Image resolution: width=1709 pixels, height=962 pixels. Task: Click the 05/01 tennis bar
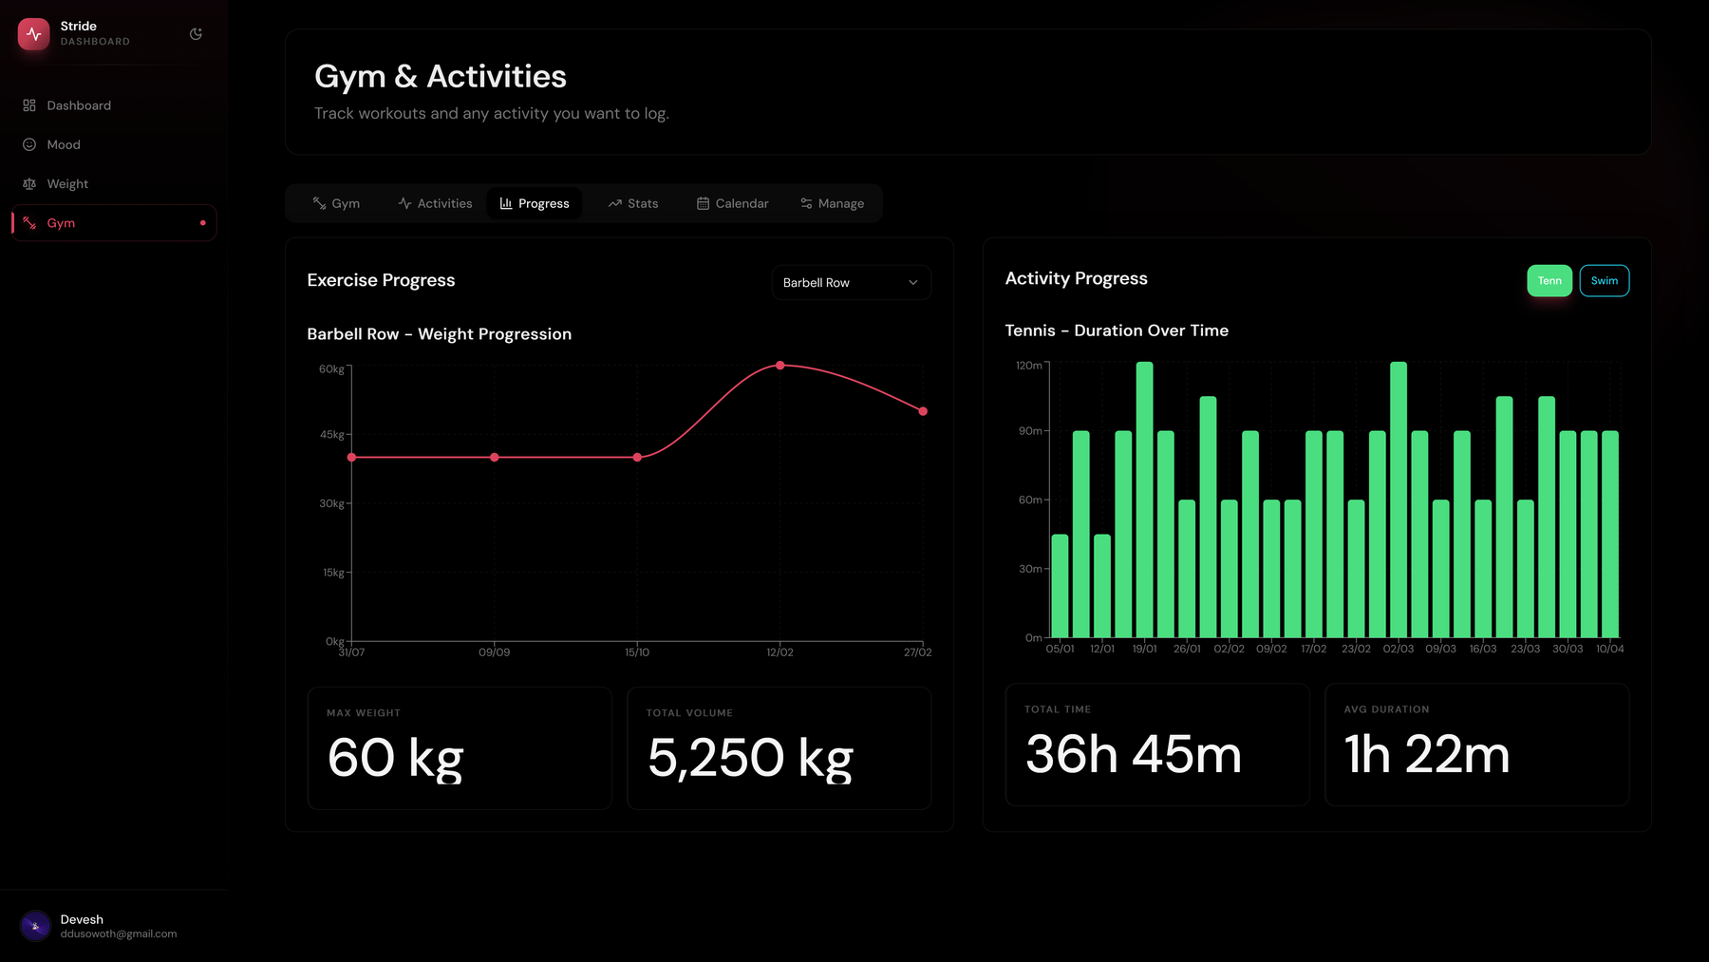tap(1061, 586)
